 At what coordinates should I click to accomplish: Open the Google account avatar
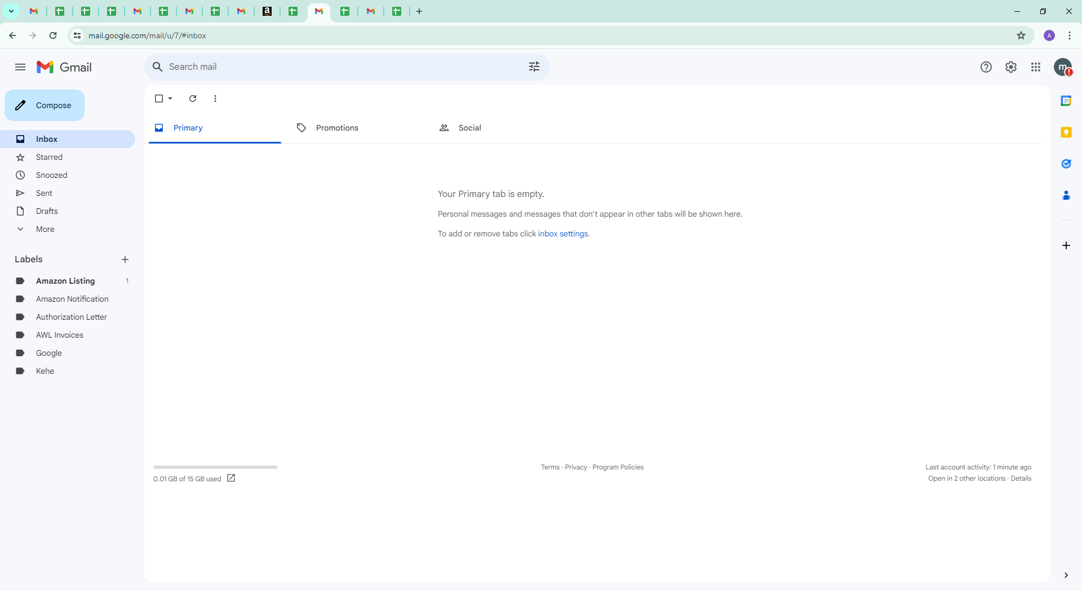pos(1063,67)
